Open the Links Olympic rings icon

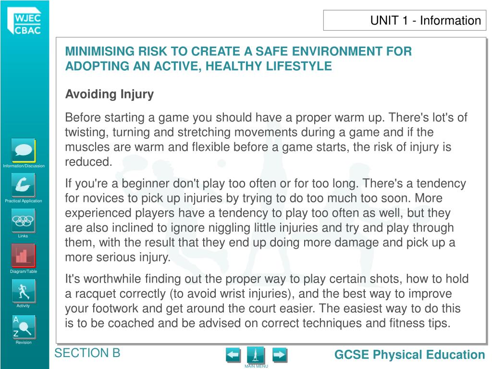[x=24, y=221]
